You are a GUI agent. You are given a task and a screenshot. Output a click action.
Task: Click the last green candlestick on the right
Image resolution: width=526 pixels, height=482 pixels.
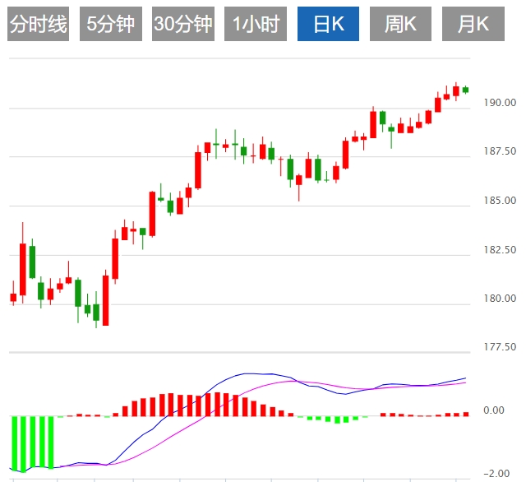click(466, 90)
